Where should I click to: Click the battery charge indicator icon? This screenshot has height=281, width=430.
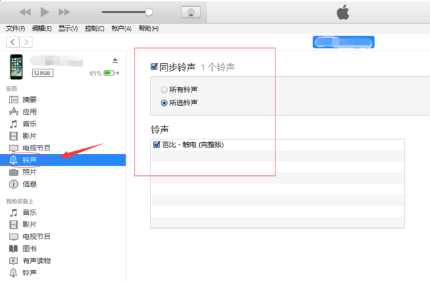coord(110,73)
